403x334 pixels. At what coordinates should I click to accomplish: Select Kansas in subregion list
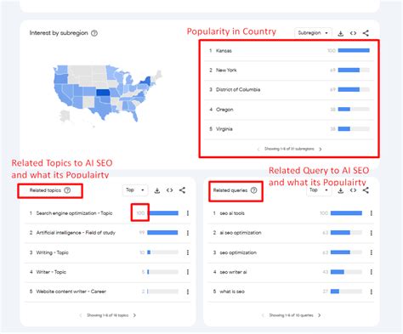[x=289, y=51]
